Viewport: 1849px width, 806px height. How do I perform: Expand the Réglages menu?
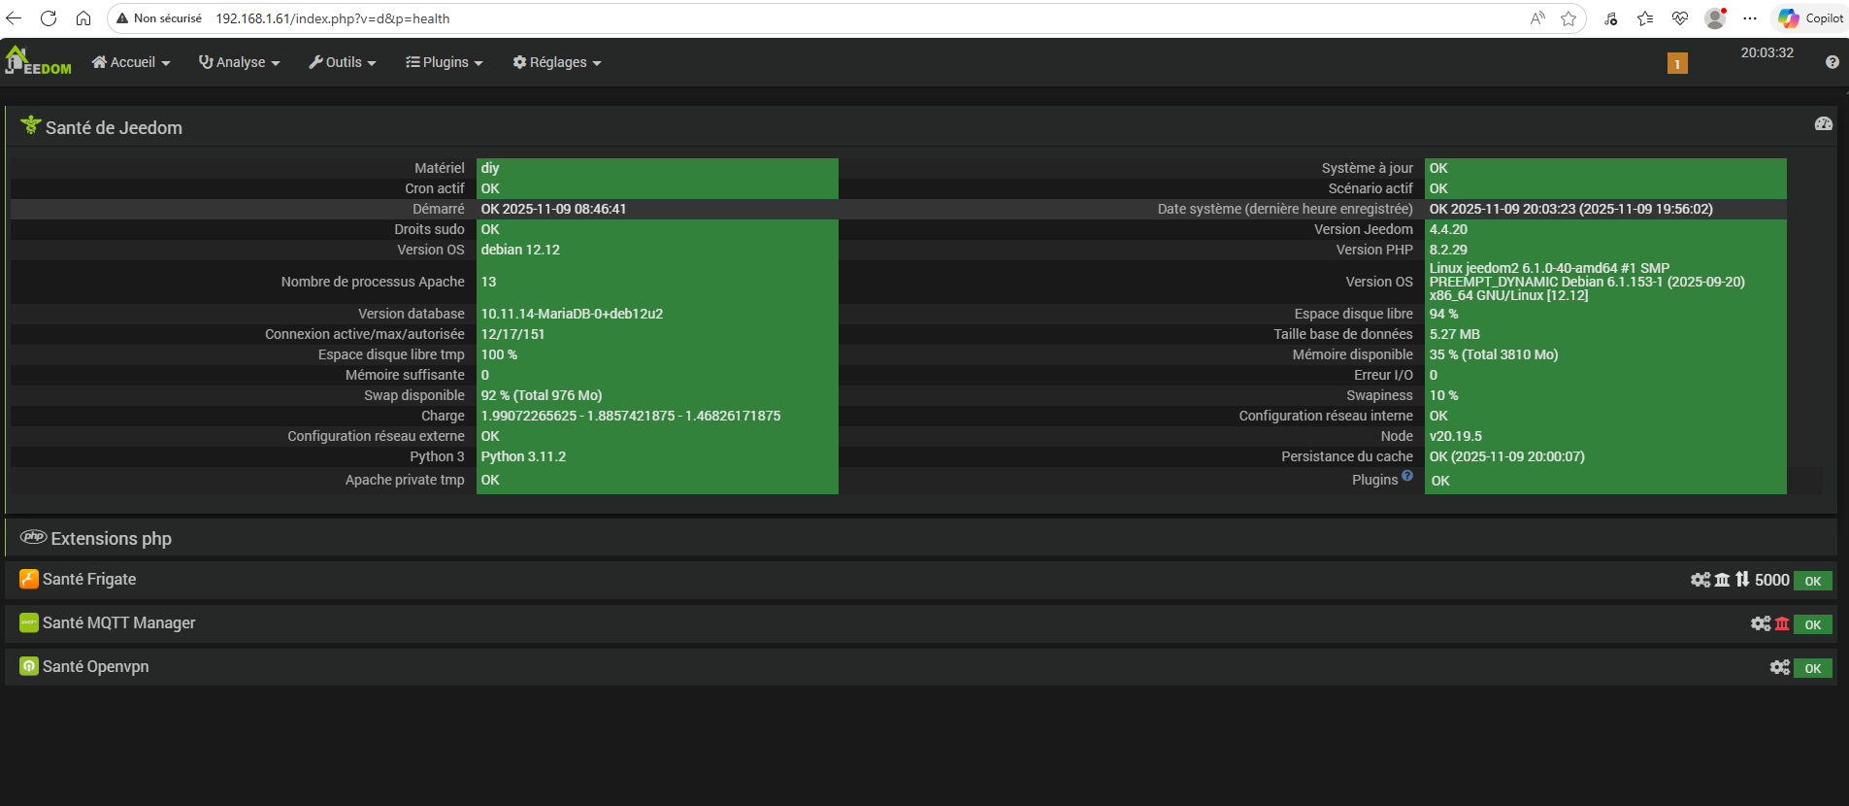pos(557,62)
